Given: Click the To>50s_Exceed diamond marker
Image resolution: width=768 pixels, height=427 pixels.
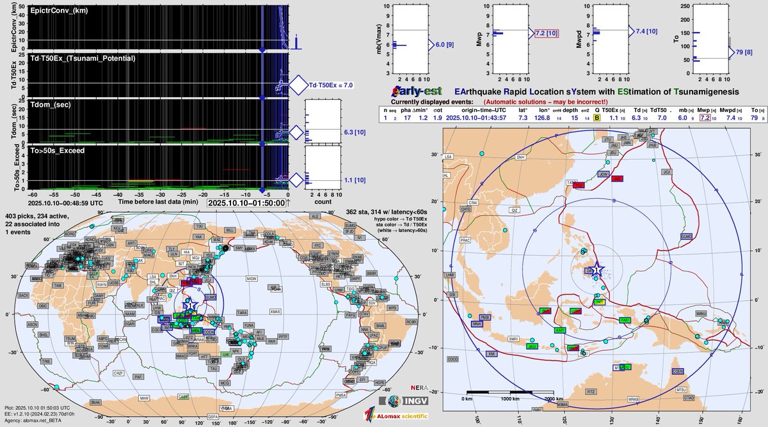Looking at the screenshot, I should [296, 180].
